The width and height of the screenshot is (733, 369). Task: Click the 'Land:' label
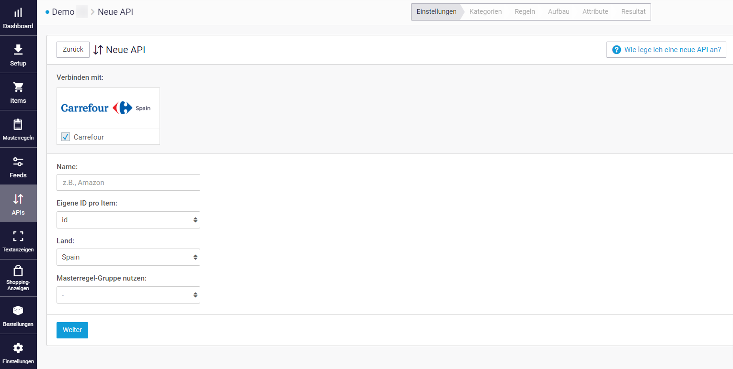[x=66, y=241]
